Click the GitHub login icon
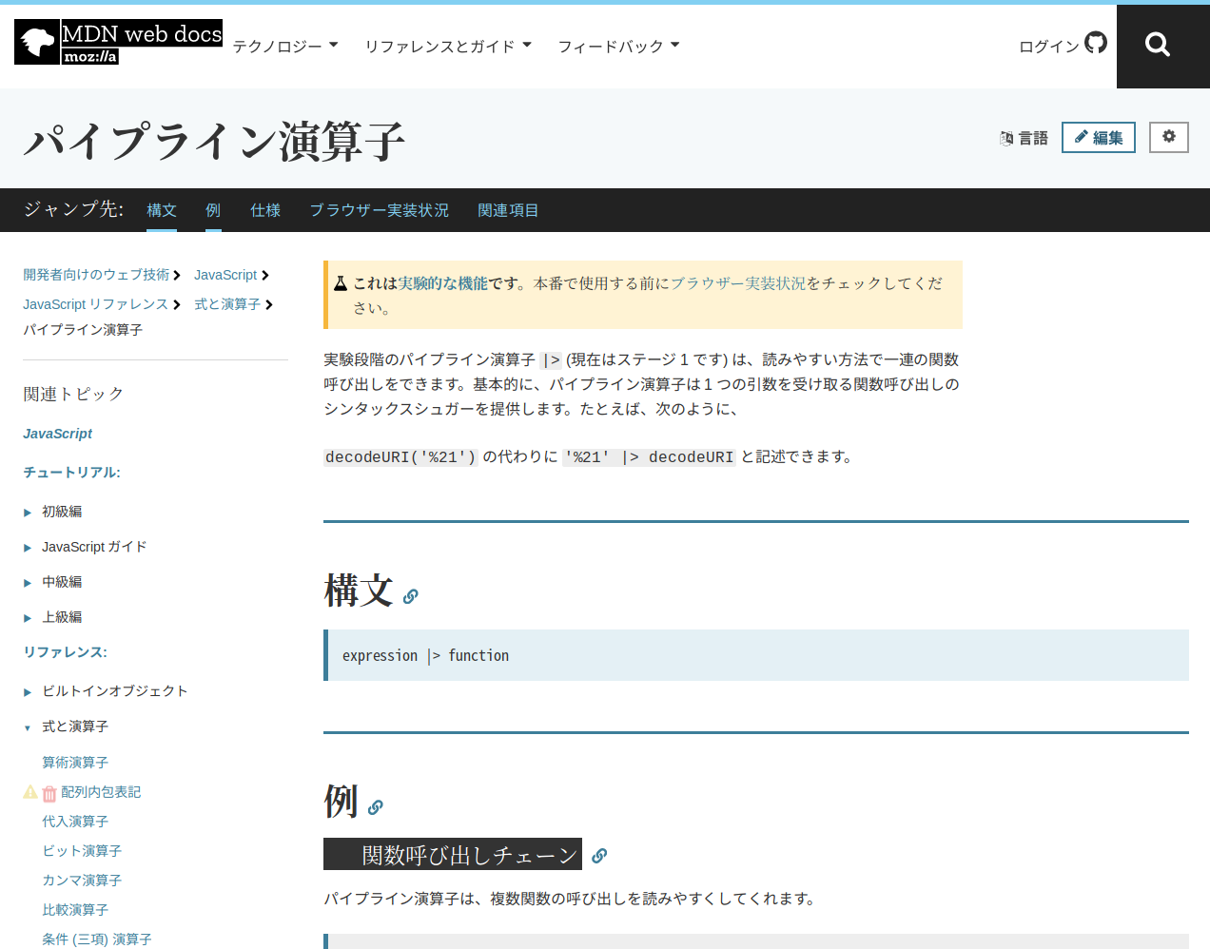This screenshot has height=949, width=1210. pos(1096,43)
